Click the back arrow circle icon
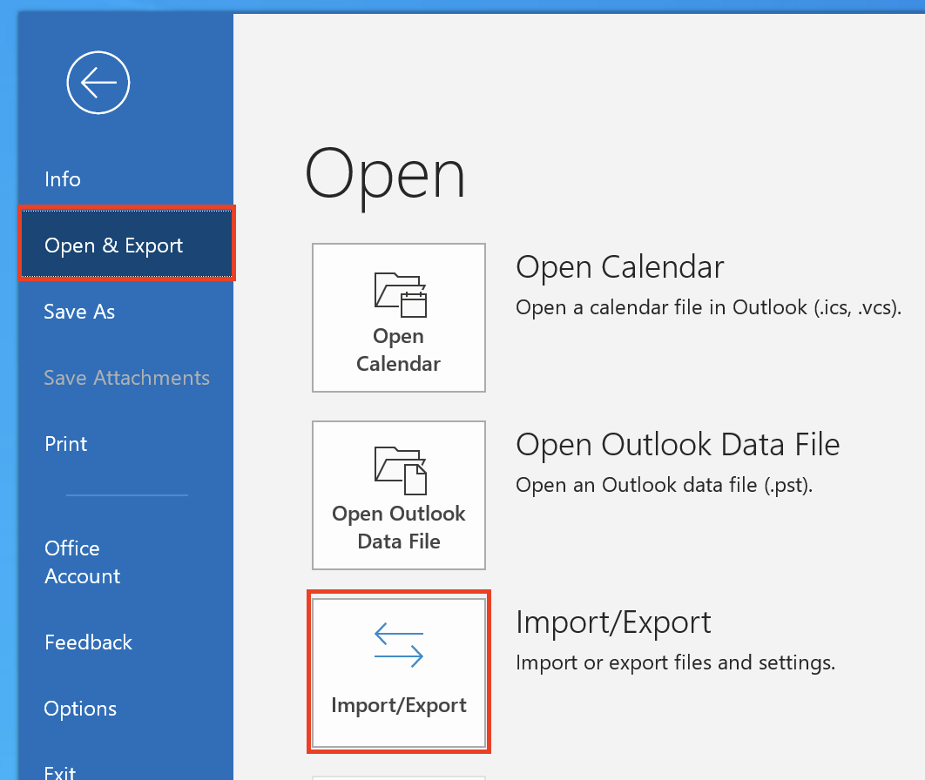The width and height of the screenshot is (925, 780). click(x=98, y=83)
